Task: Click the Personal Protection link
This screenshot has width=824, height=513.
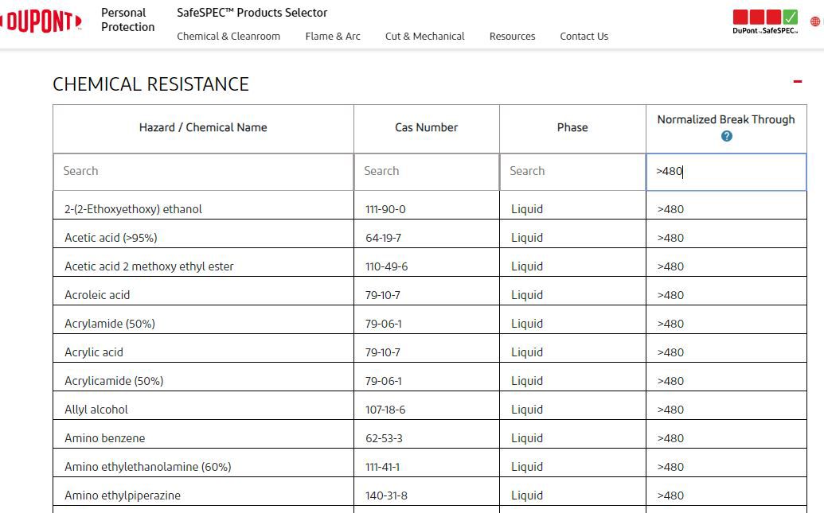Action: point(127,20)
